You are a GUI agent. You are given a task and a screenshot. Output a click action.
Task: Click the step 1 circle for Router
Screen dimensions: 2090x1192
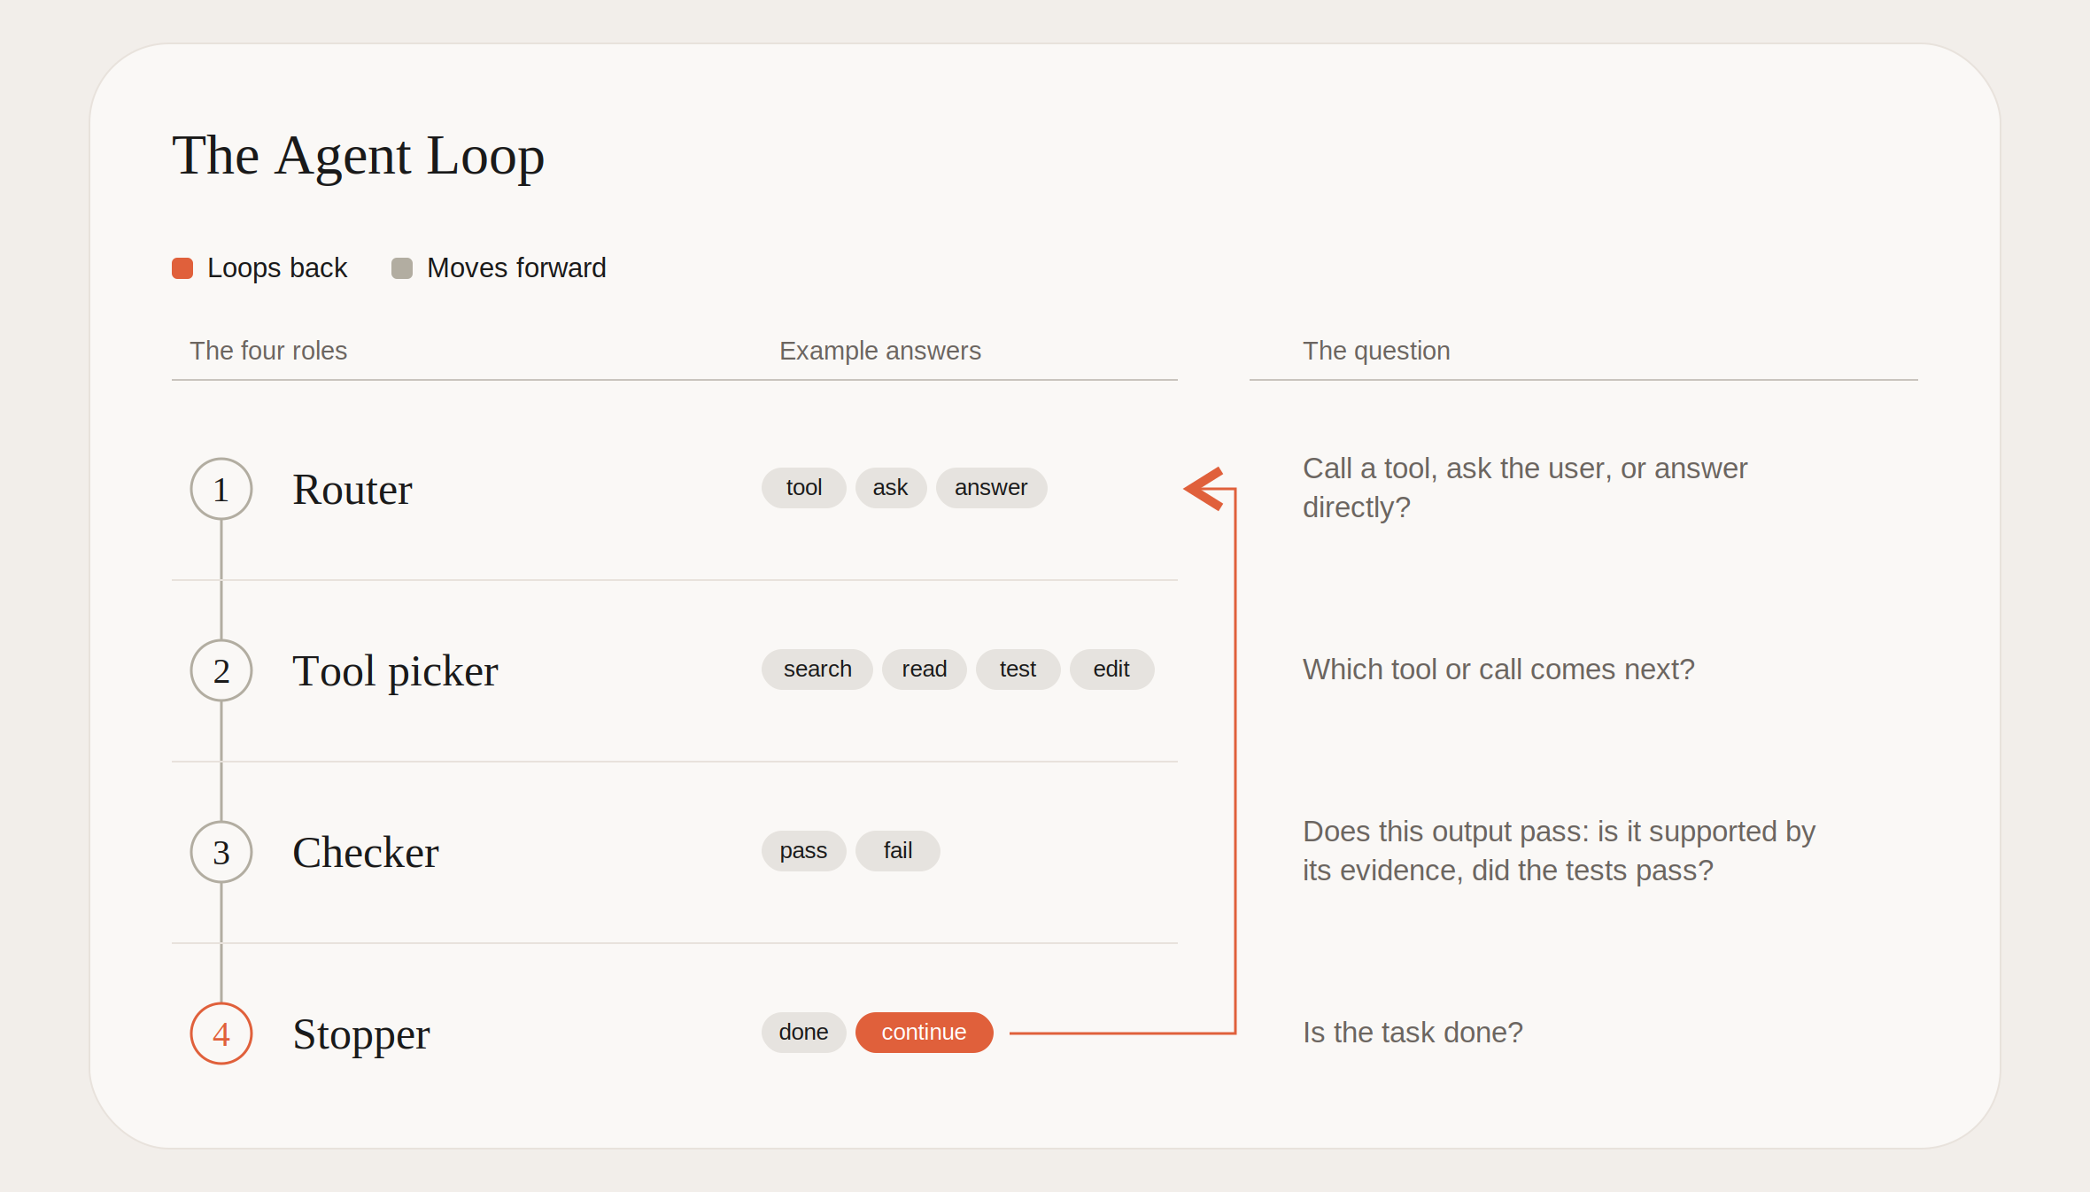(x=221, y=489)
